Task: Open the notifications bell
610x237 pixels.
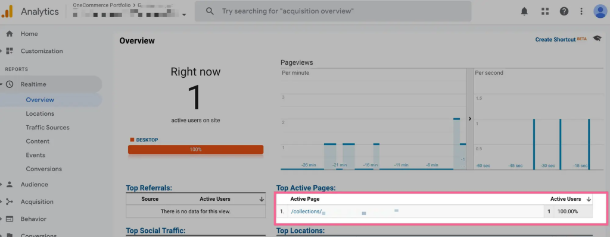Action: [524, 11]
